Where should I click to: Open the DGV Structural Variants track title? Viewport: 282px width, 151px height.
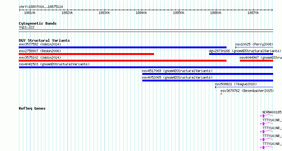(44, 40)
